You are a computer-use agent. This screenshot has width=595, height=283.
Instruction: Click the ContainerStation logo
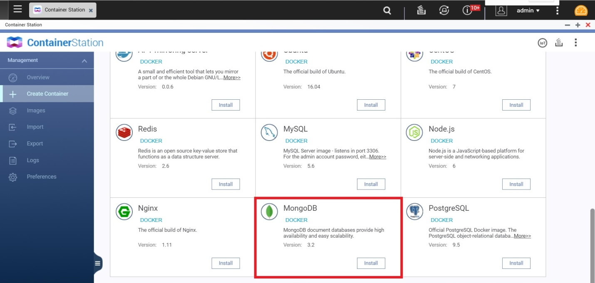[x=55, y=42]
